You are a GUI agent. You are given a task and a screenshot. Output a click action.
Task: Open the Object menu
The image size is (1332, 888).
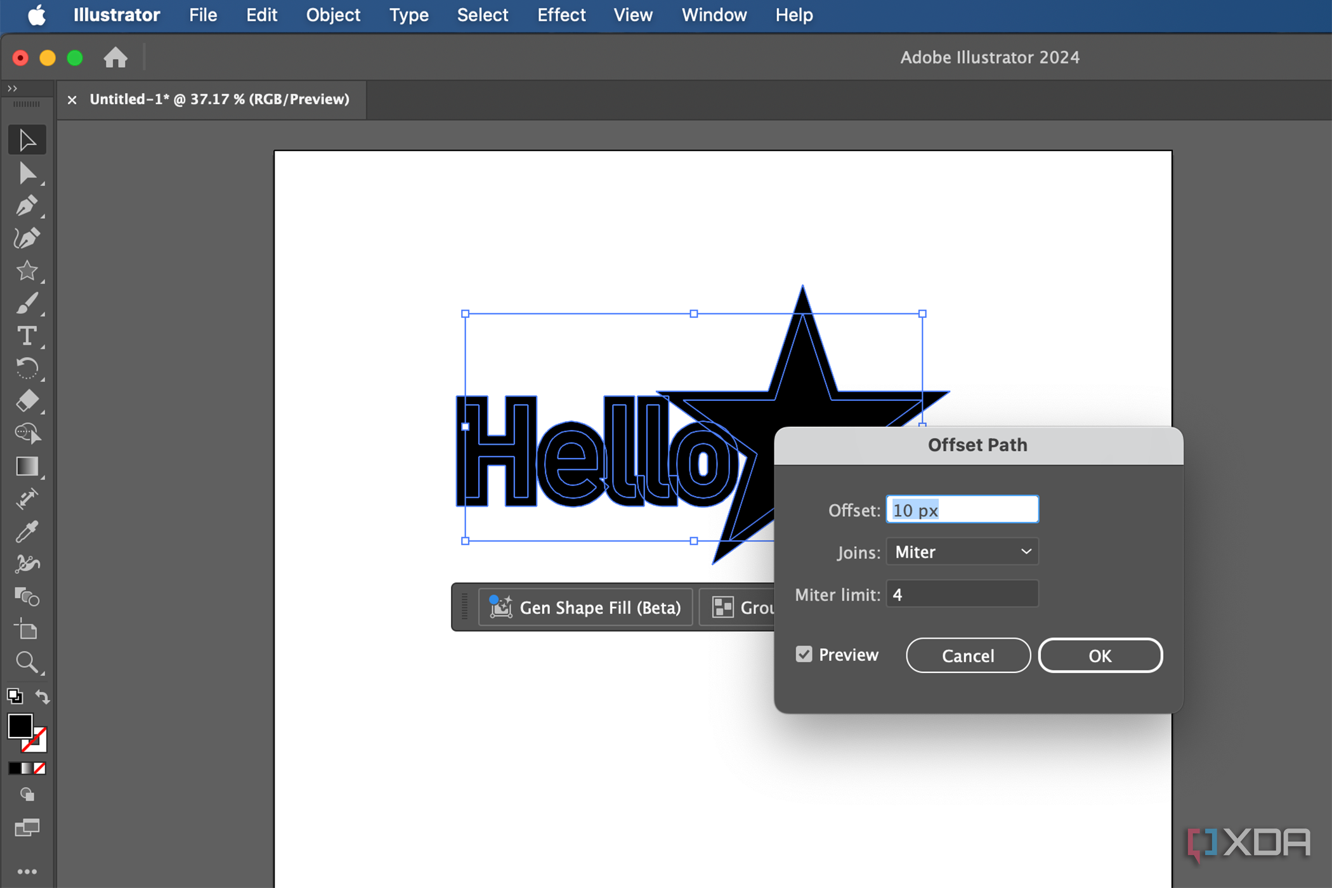(x=333, y=15)
